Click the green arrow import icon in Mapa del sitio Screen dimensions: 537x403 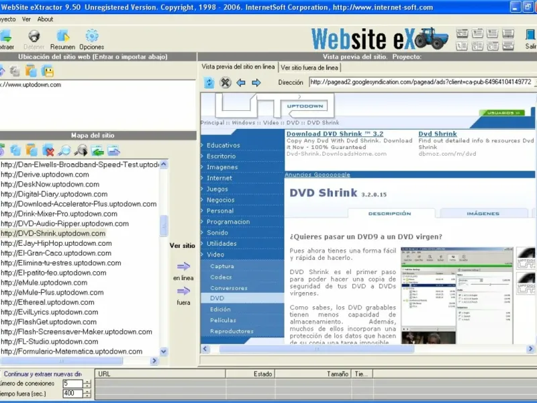pos(97,150)
